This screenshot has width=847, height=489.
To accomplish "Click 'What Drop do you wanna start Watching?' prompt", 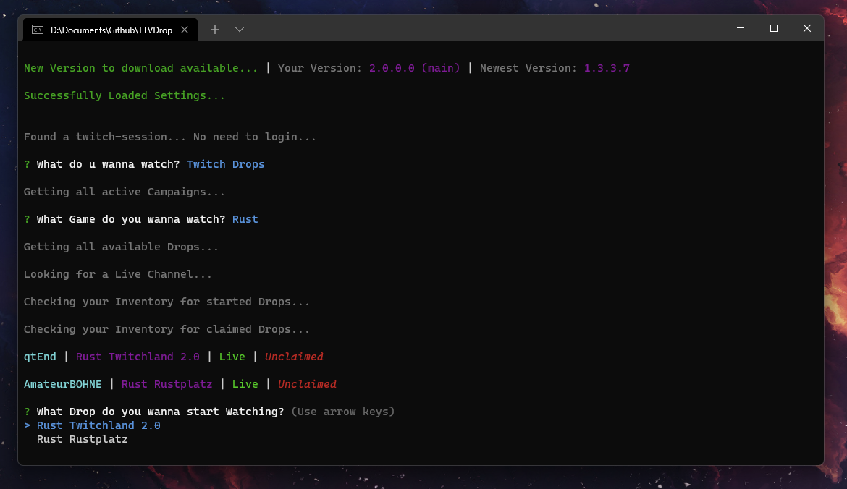I will coord(160,412).
